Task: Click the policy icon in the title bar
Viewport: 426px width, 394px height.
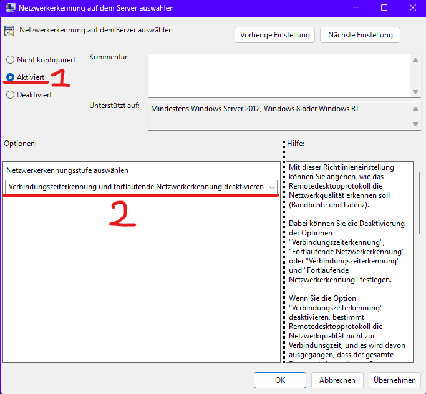Action: click(x=9, y=9)
